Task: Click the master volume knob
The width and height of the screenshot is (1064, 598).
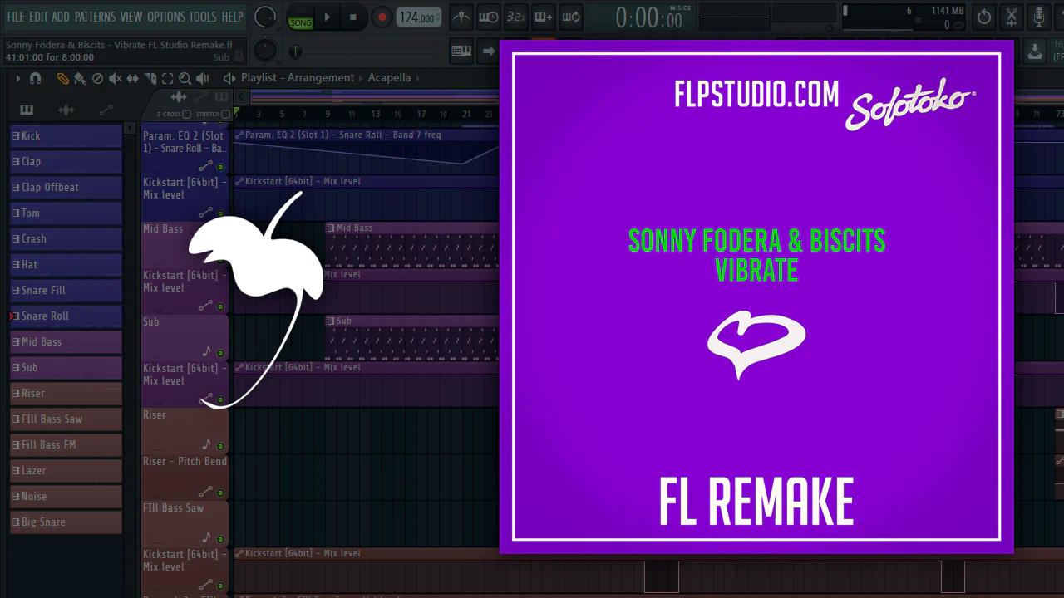Action: click(x=265, y=17)
